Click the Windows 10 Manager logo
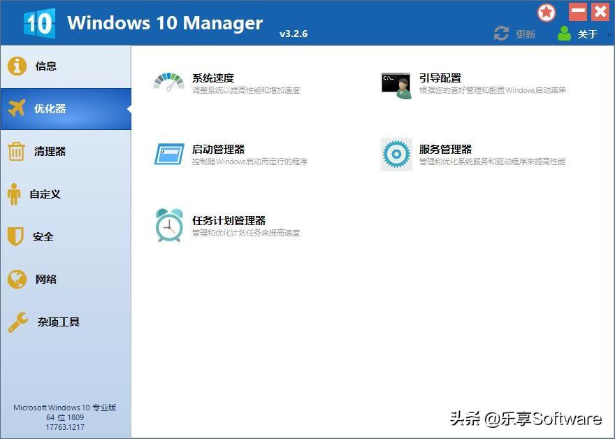 click(39, 23)
